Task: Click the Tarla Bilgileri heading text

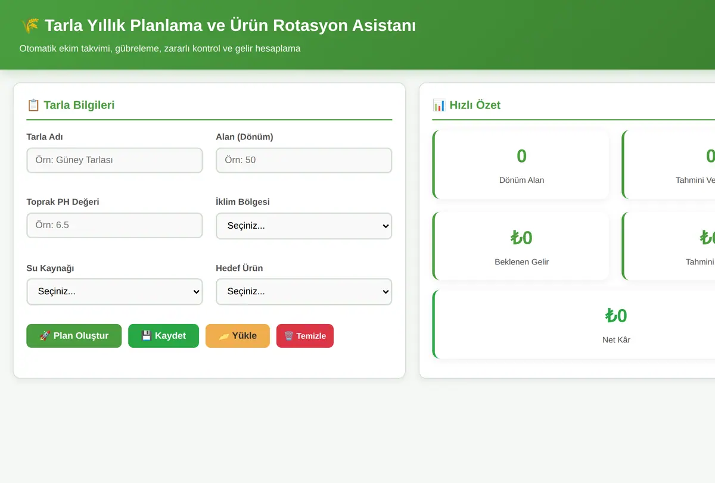Action: point(79,105)
